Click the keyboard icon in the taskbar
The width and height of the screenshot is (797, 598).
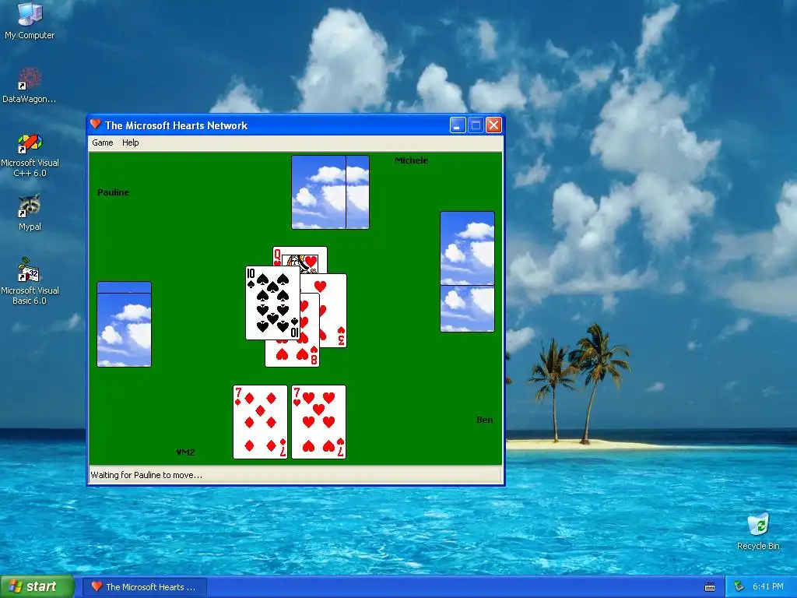pos(710,587)
